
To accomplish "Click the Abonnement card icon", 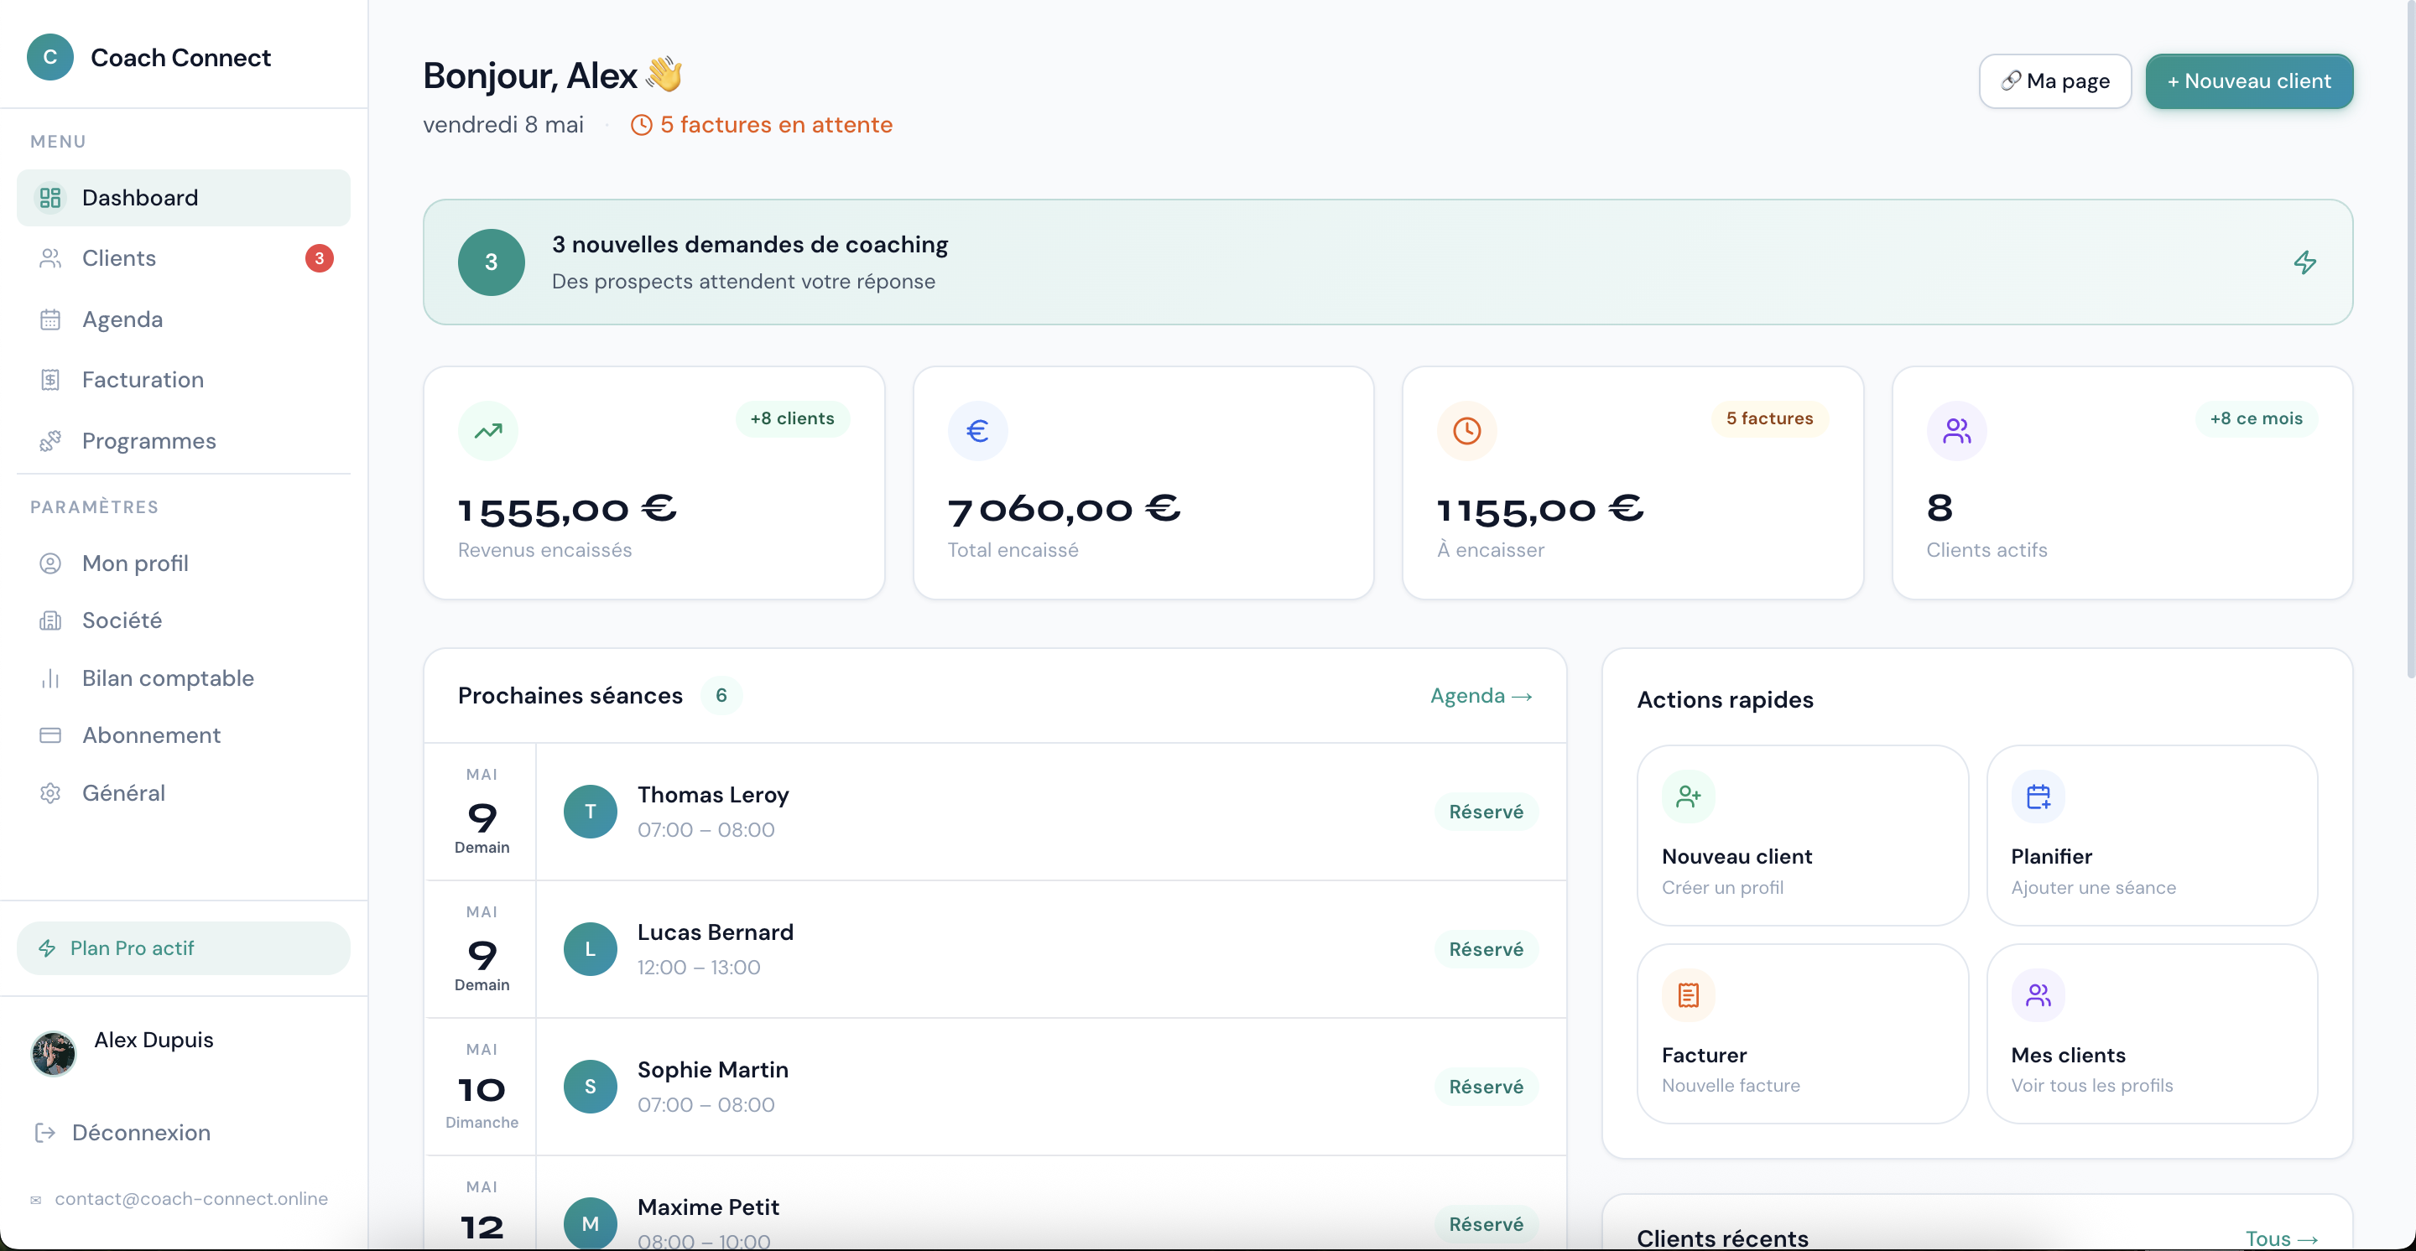I will point(50,735).
